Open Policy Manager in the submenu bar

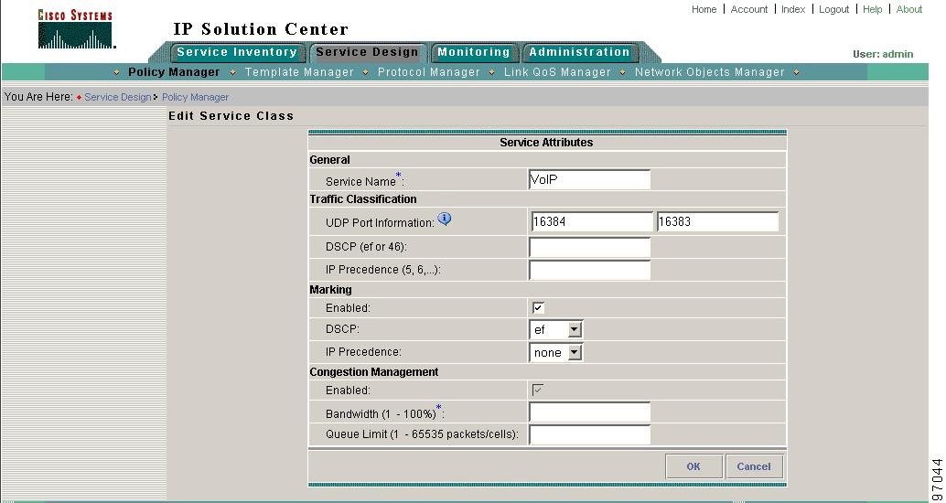click(x=174, y=72)
